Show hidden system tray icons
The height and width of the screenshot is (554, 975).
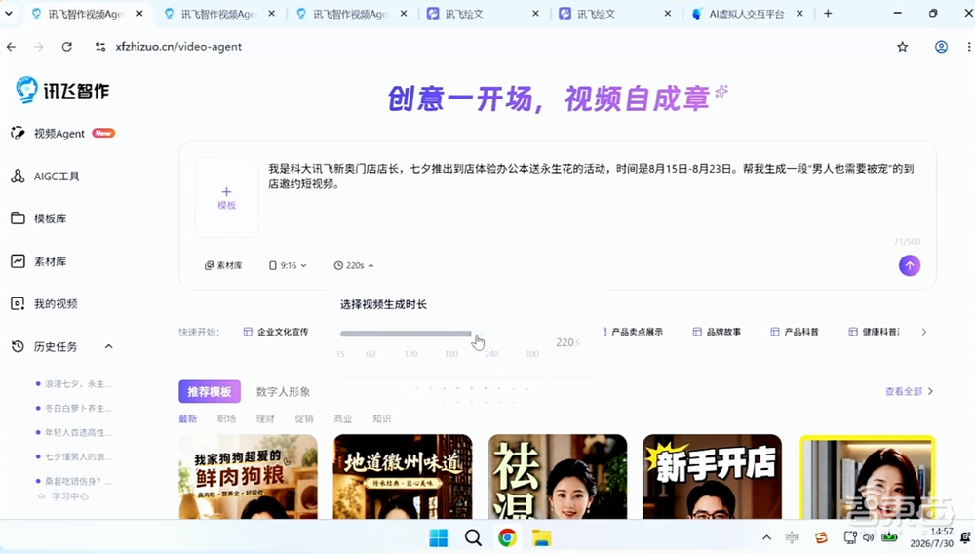point(766,537)
